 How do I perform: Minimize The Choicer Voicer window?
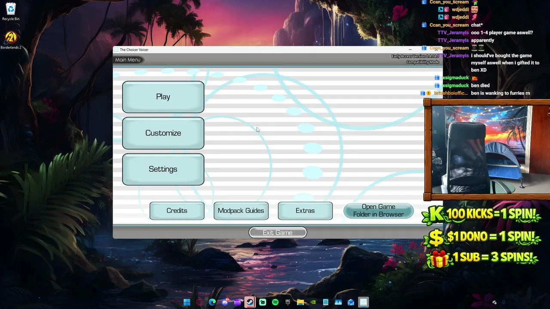[410, 50]
